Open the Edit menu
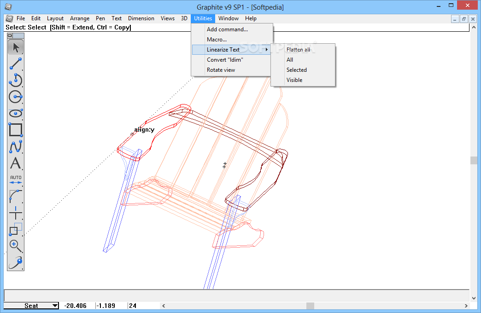The width and height of the screenshot is (481, 313). click(36, 18)
